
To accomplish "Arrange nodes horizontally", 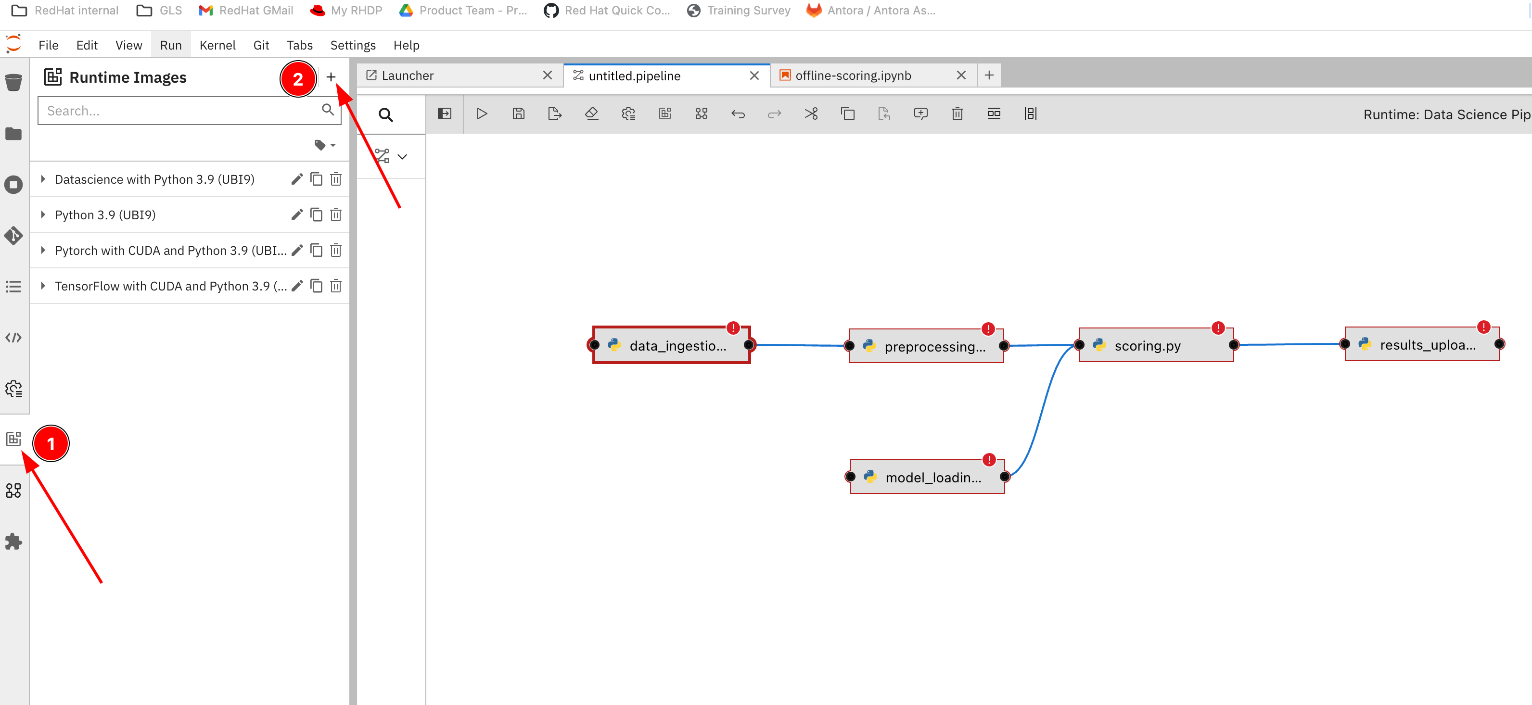I will [994, 113].
